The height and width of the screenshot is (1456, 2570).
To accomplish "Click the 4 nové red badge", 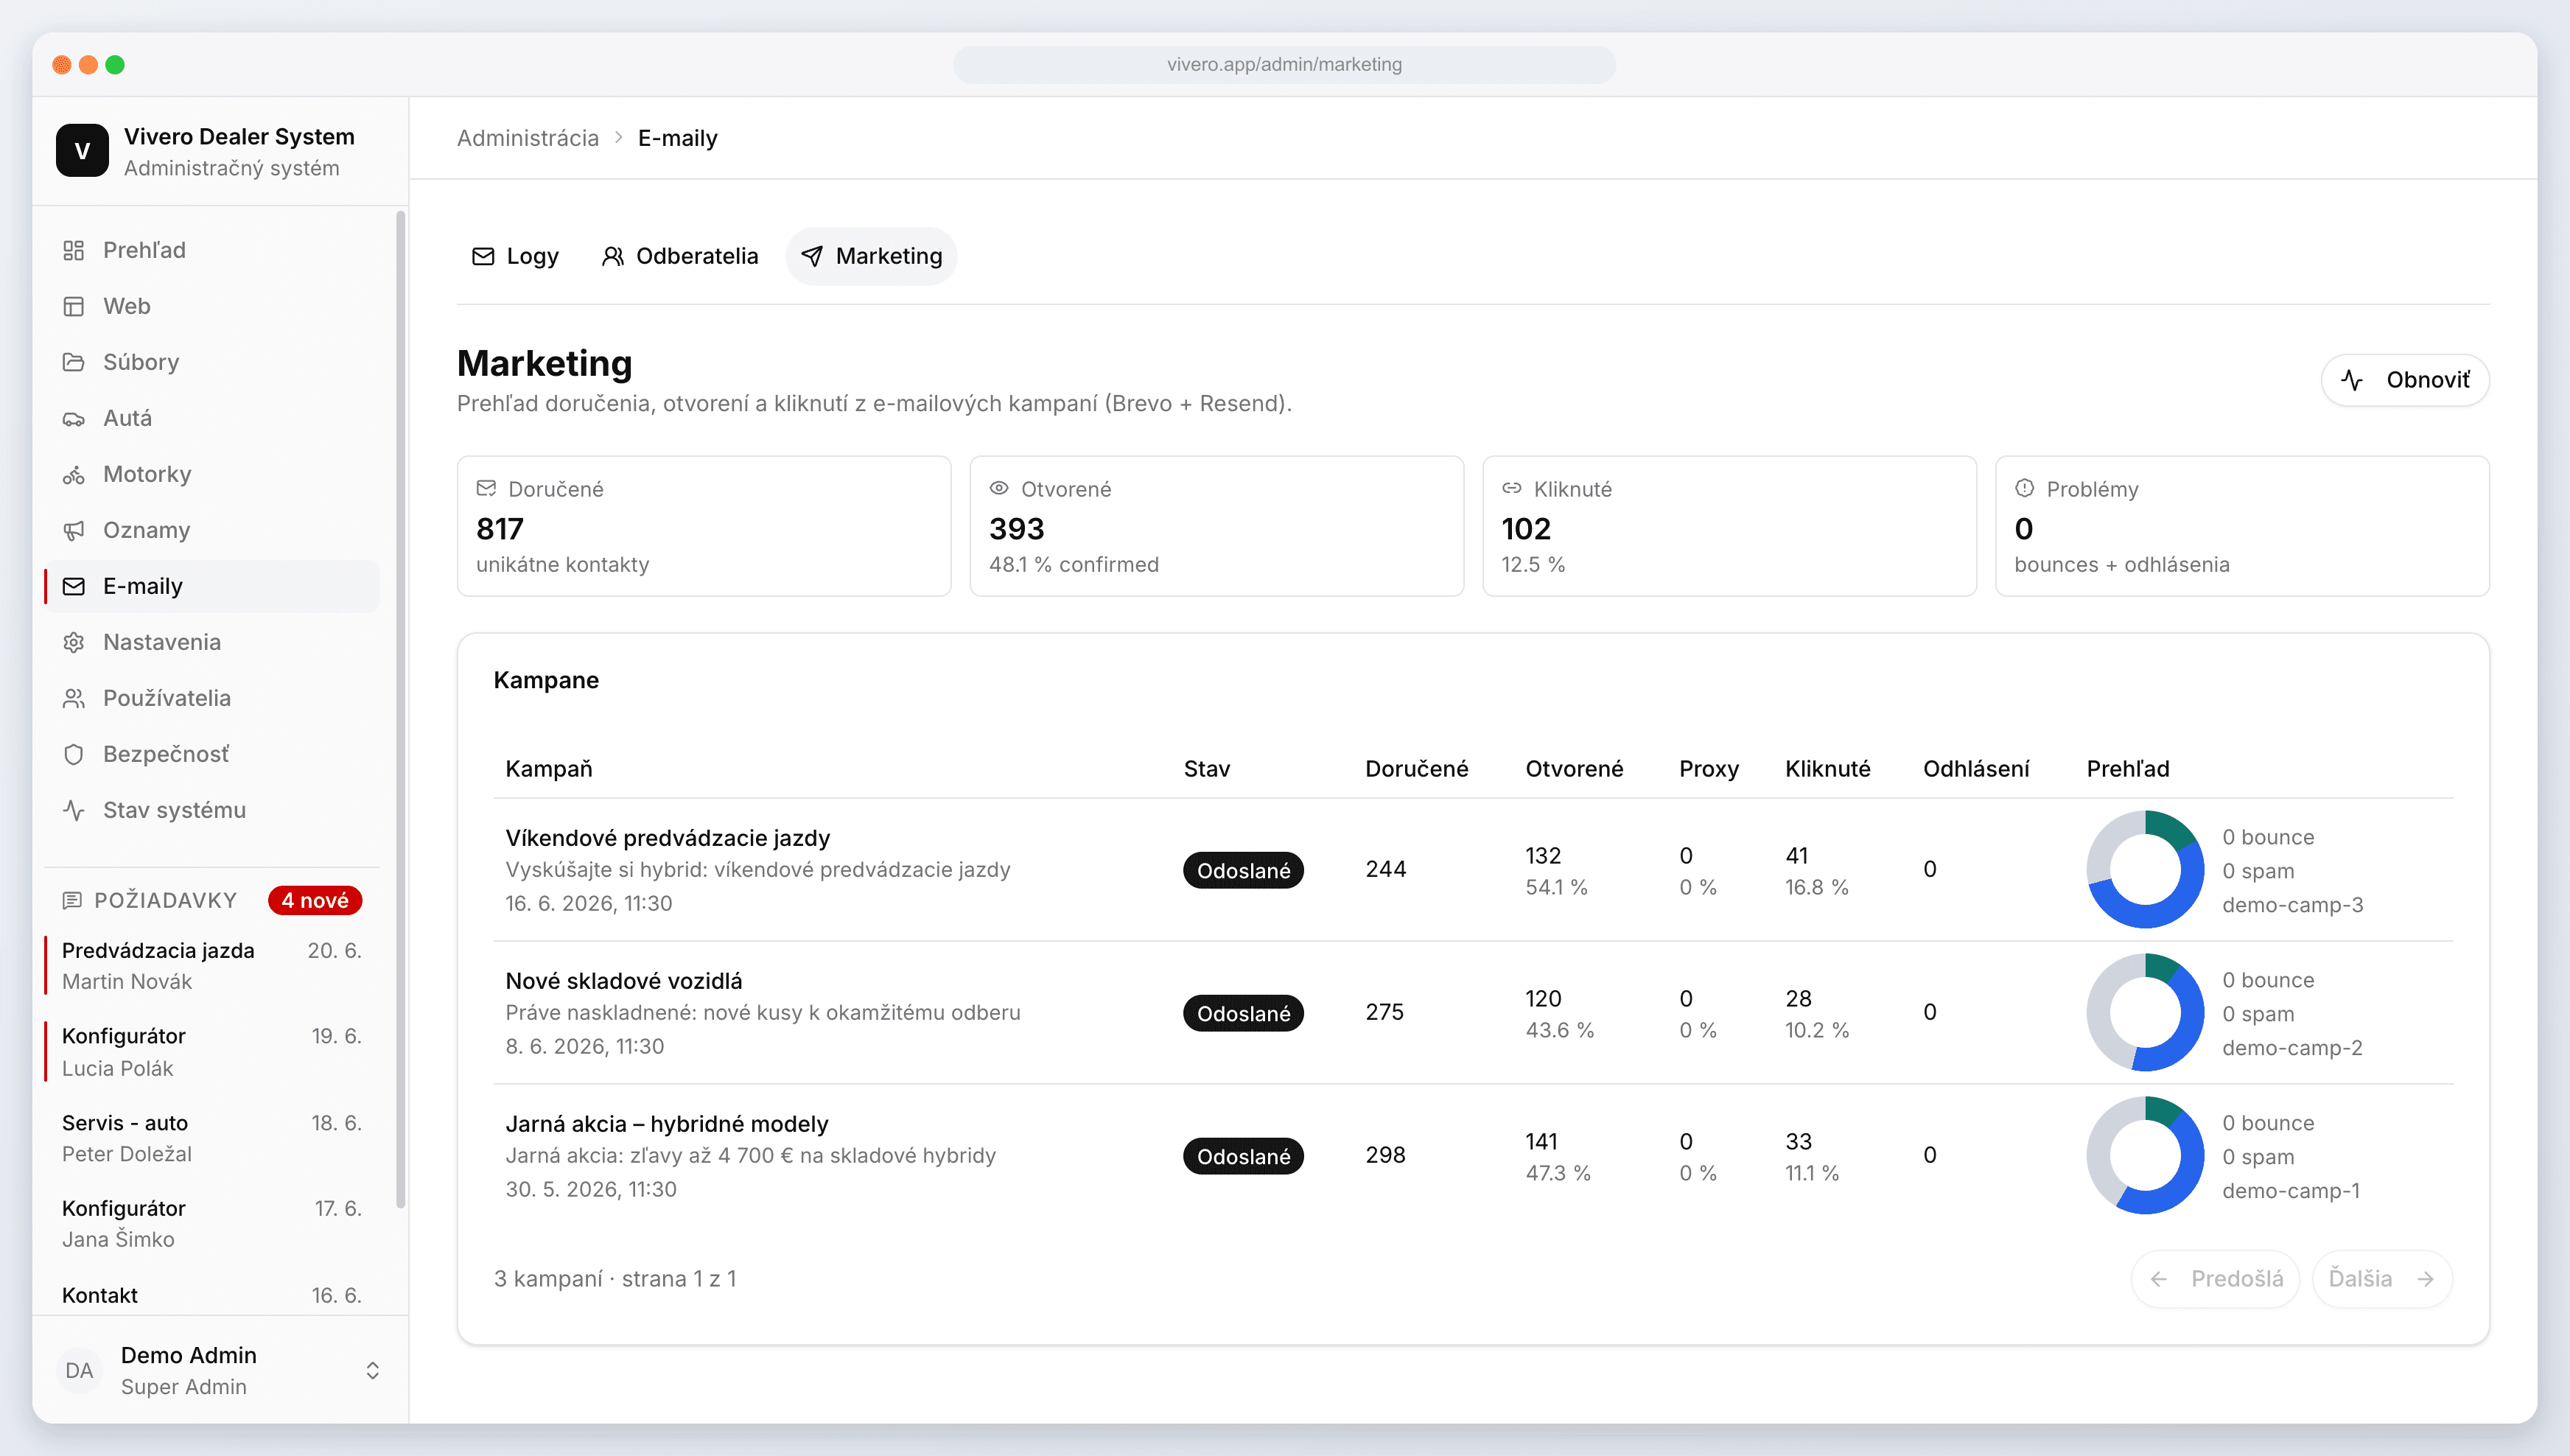I will tap(315, 900).
